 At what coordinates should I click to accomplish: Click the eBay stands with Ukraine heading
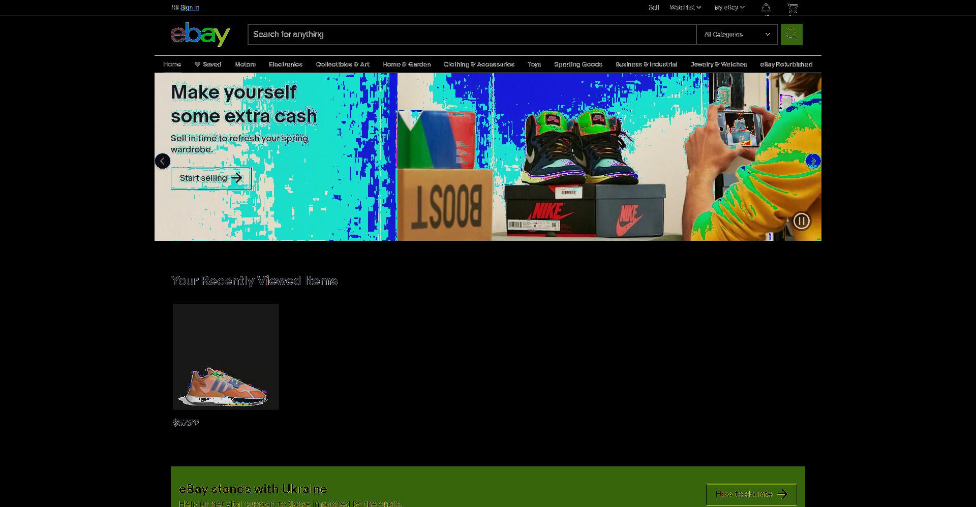pos(253,489)
